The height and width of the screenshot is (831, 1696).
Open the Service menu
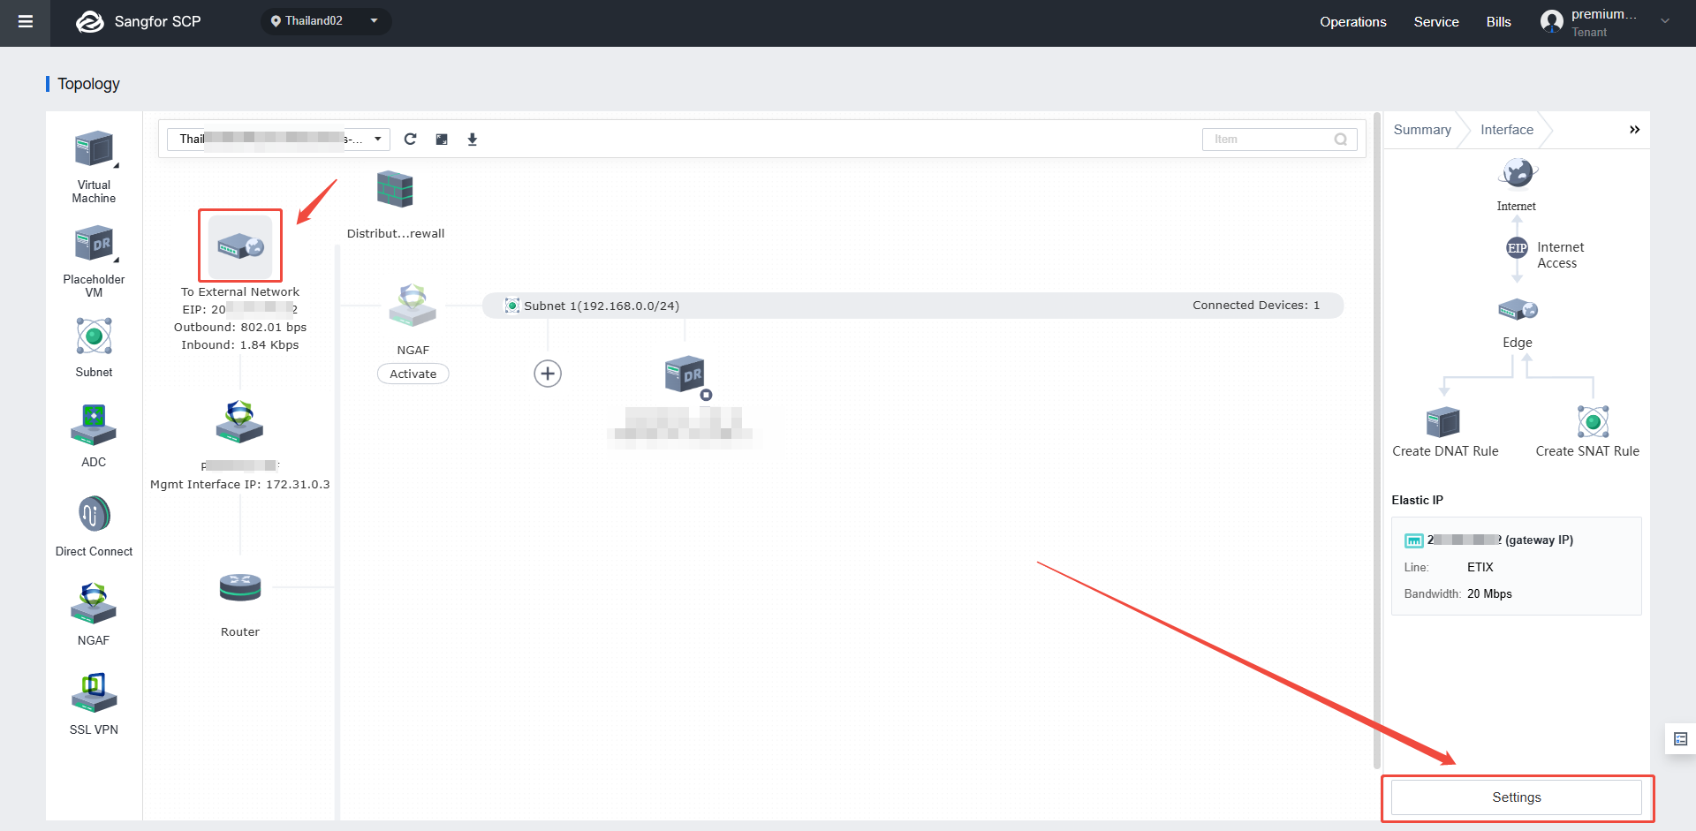pyautogui.click(x=1435, y=22)
